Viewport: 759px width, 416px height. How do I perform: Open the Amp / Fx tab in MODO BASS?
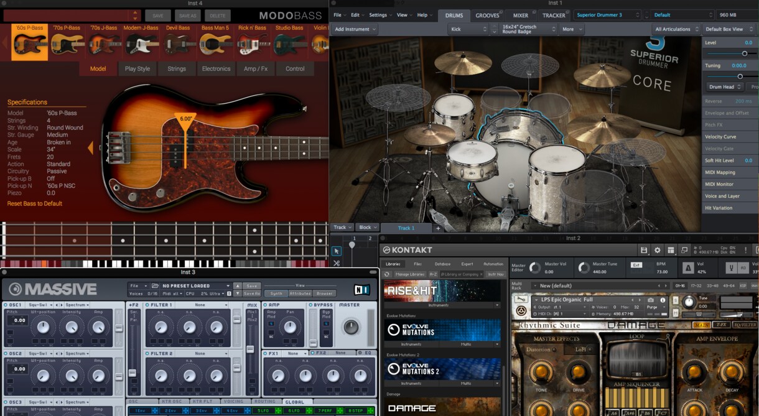(x=255, y=69)
